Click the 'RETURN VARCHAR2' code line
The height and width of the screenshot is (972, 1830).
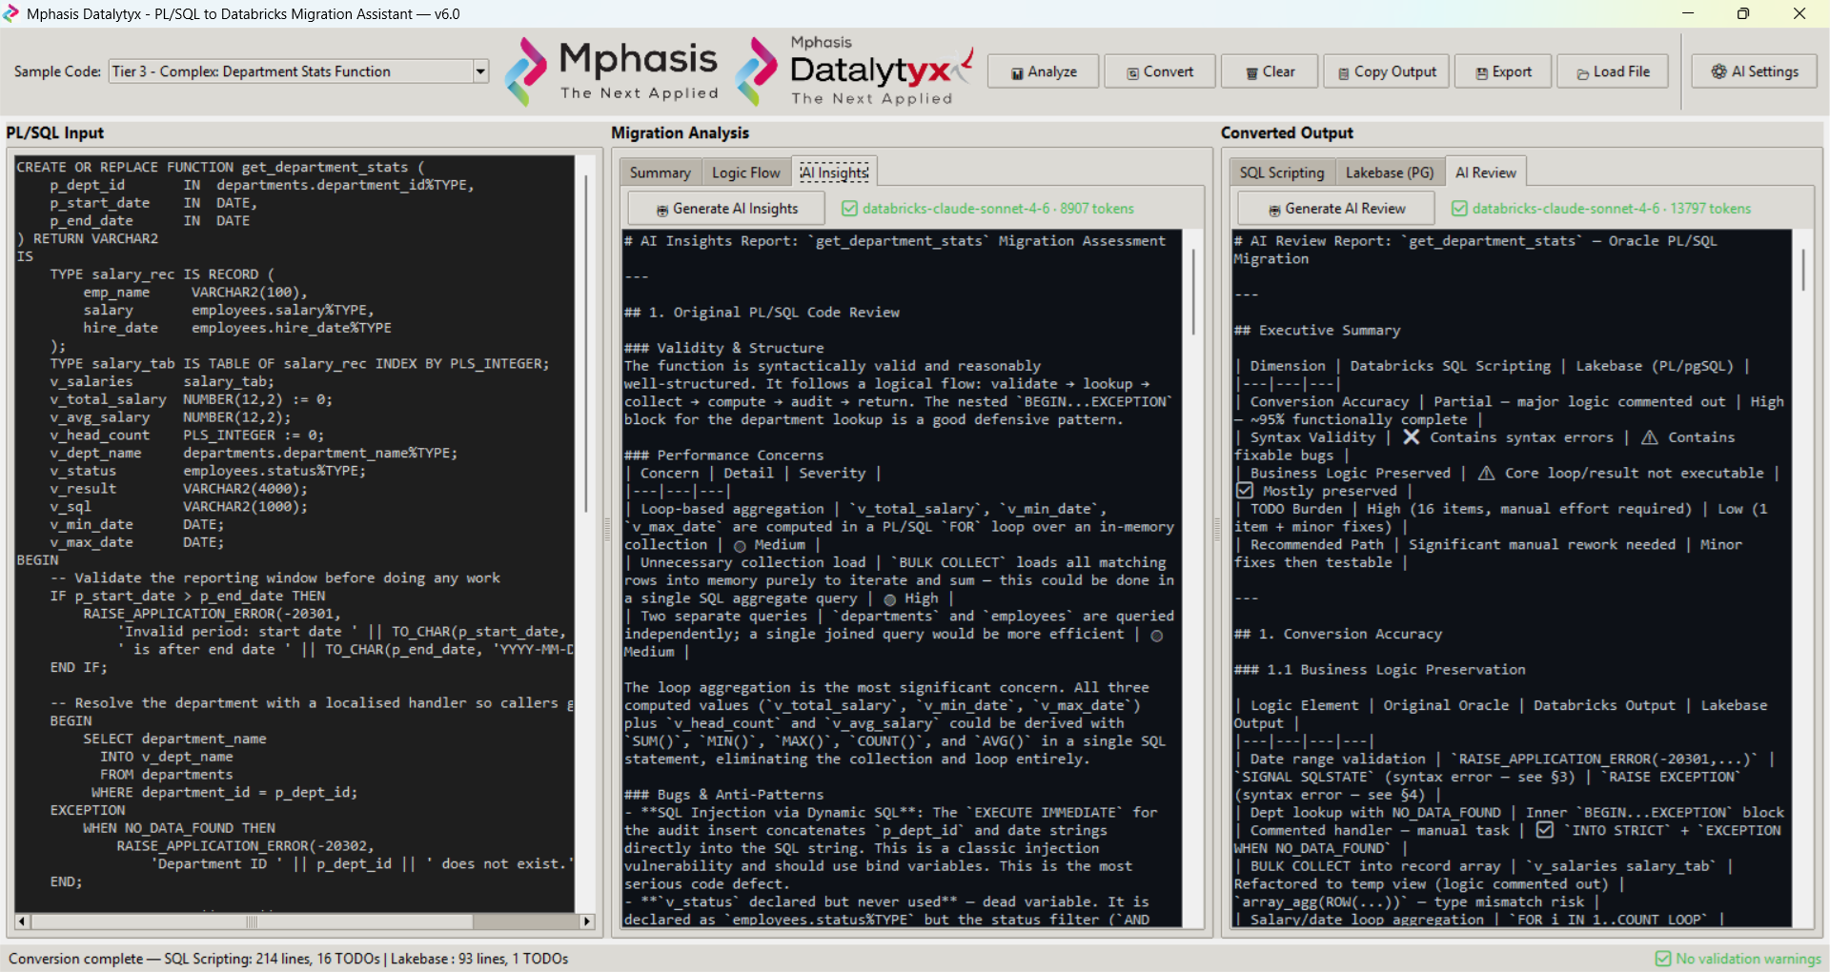click(88, 238)
